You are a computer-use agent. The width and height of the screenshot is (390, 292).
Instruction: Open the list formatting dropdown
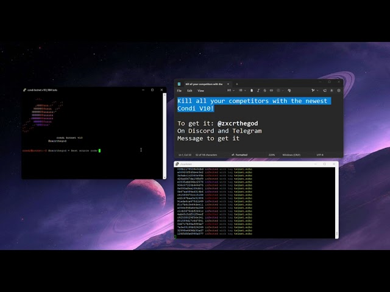pos(243,91)
